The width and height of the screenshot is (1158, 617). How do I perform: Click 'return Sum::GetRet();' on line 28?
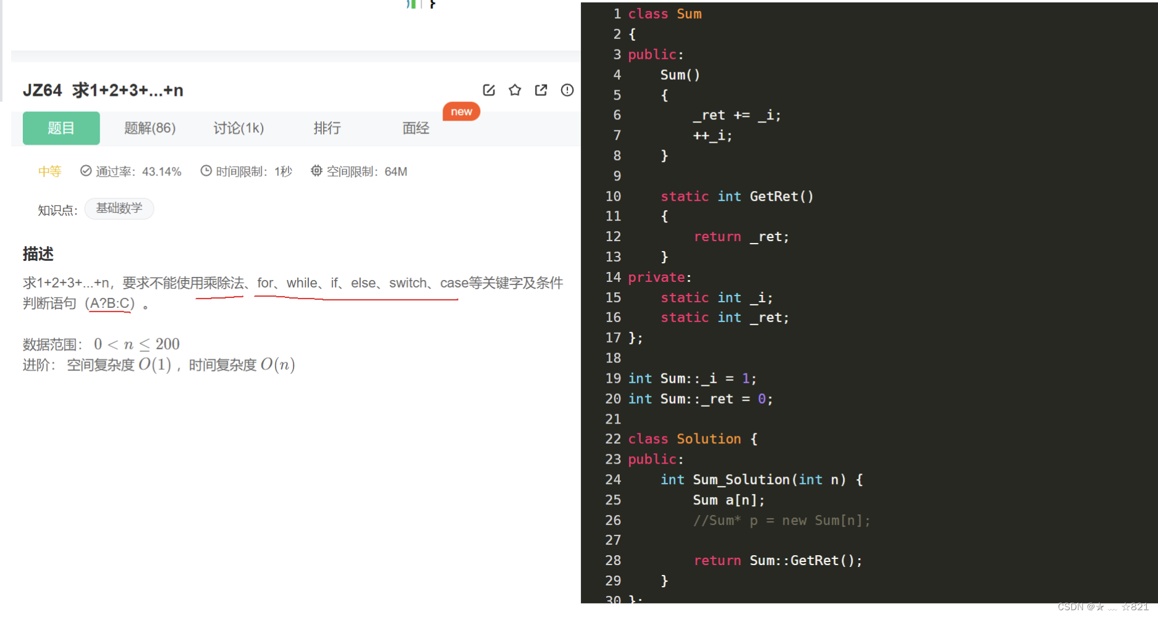point(777,560)
